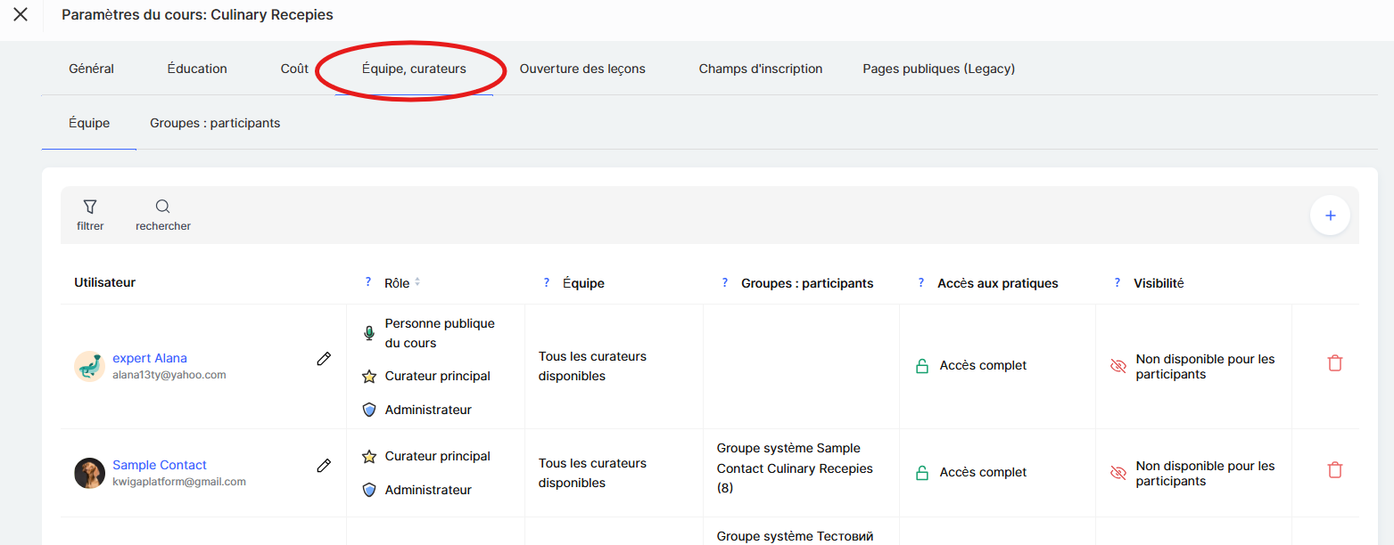Open search with the magnifier icon
Viewport: 1394px width, 545px height.
(x=162, y=207)
